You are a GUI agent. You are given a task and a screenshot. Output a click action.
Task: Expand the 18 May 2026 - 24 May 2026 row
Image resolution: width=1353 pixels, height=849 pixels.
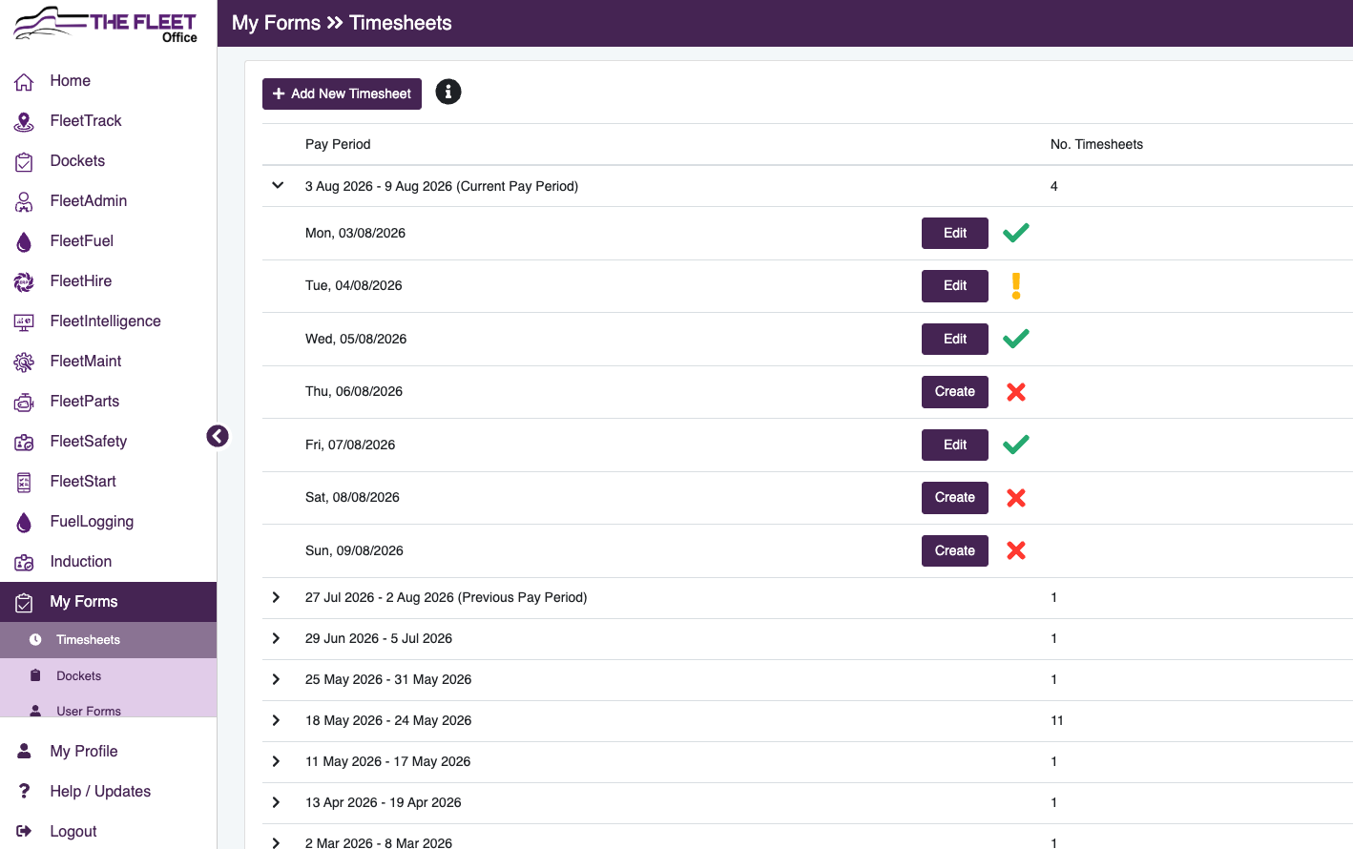277,720
